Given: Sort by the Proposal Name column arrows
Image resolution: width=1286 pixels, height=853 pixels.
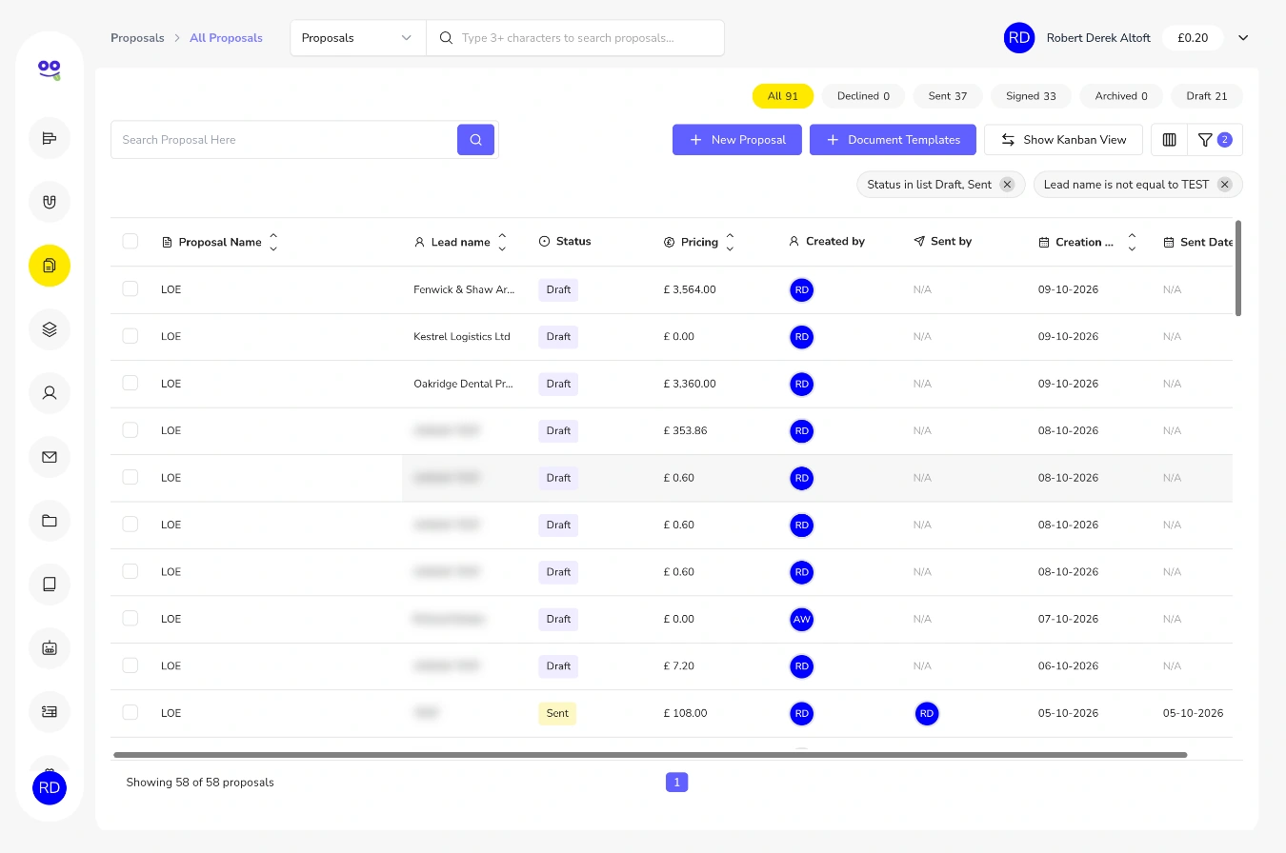Looking at the screenshot, I should 273,242.
